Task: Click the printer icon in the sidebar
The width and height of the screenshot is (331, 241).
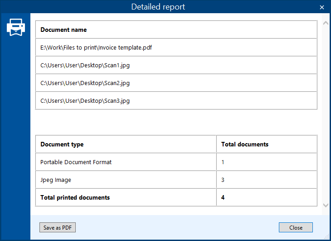Action: (15, 28)
